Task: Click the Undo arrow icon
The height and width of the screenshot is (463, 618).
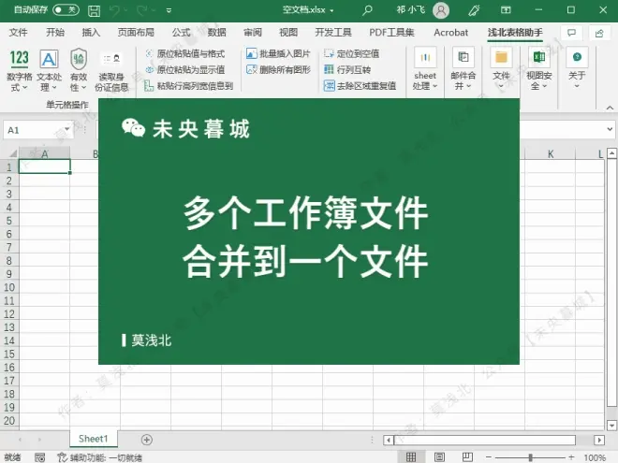Action: point(114,10)
